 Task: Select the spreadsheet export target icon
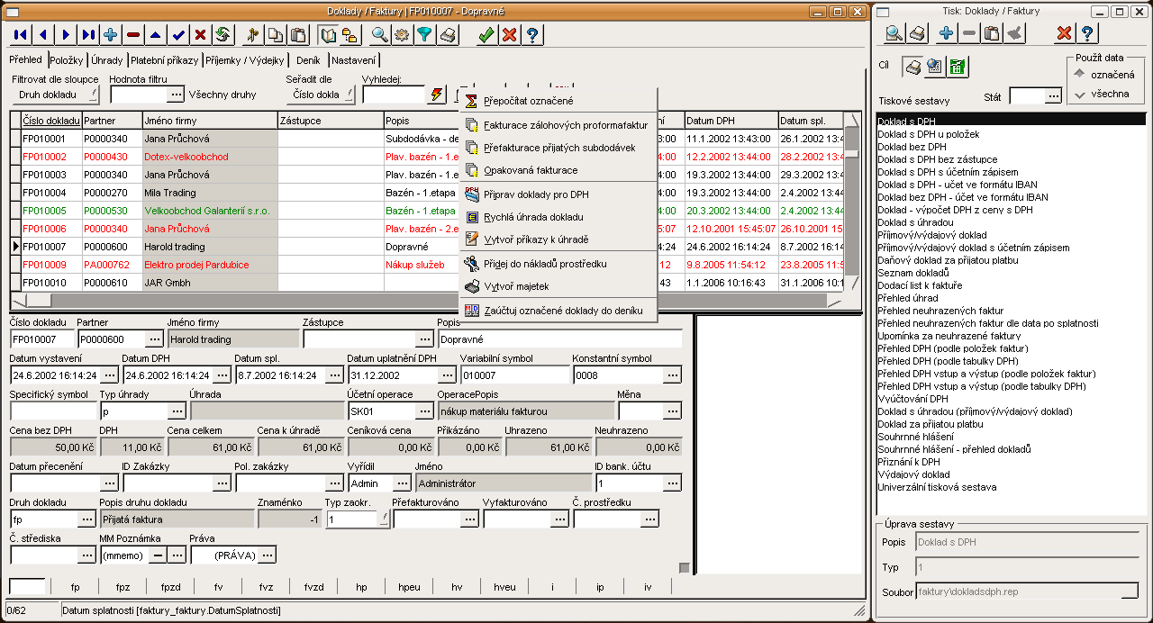(958, 68)
